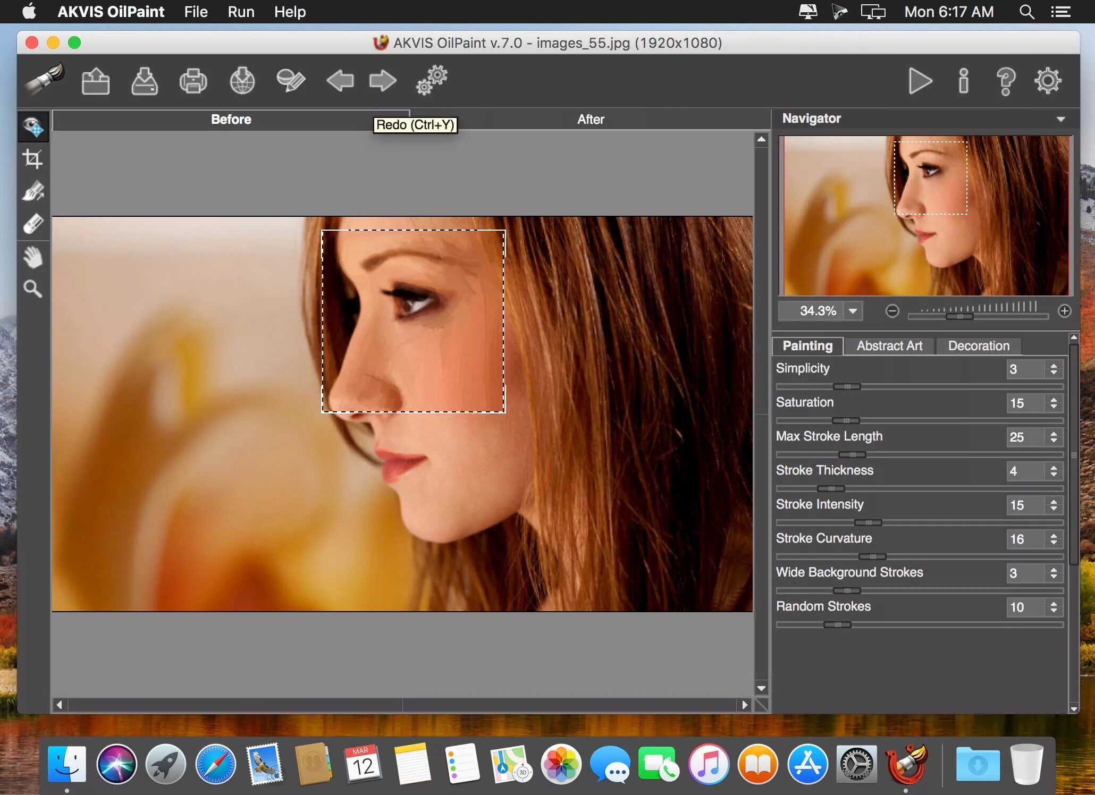Click zoom-in plus button in Navigator
Viewport: 1095px width, 795px height.
(x=1064, y=311)
